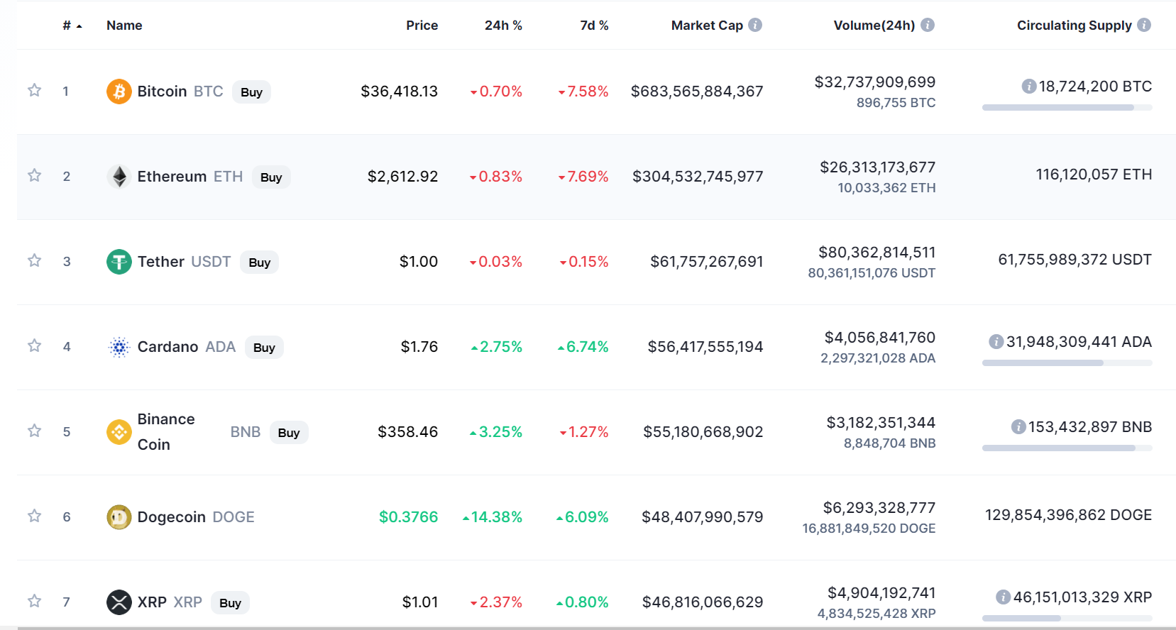Toggle the watchlist star for Cardano
This screenshot has height=630, width=1176.
click(x=34, y=346)
